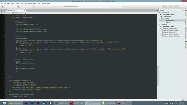Viewport: 187px width, 105px height.
Task: Open Adobe Photoshop from taskbar
Action: (x=32, y=103)
